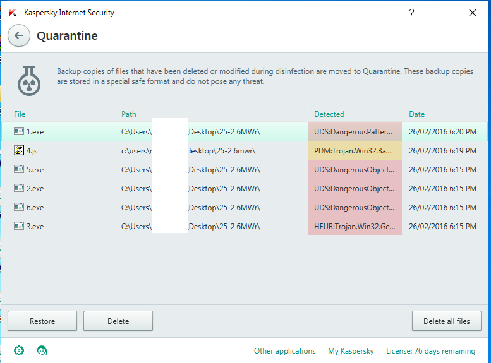Click the Kaspersky logo icon in title bar
The image size is (491, 363).
pos(13,13)
